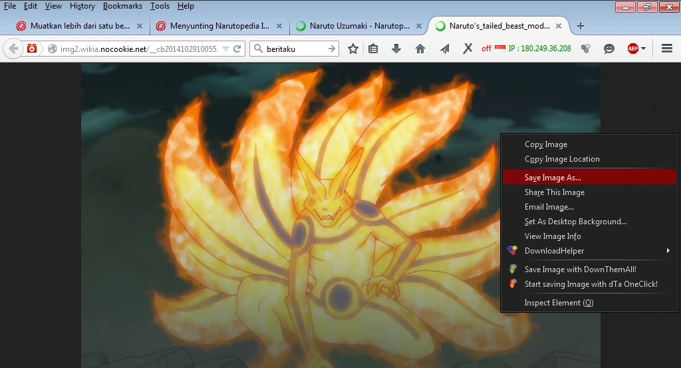Open a new tab with plus button
Screen dimensions: 681x368
coord(580,26)
